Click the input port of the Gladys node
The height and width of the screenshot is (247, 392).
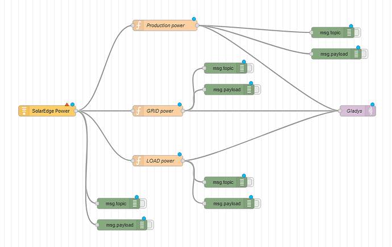coord(340,111)
